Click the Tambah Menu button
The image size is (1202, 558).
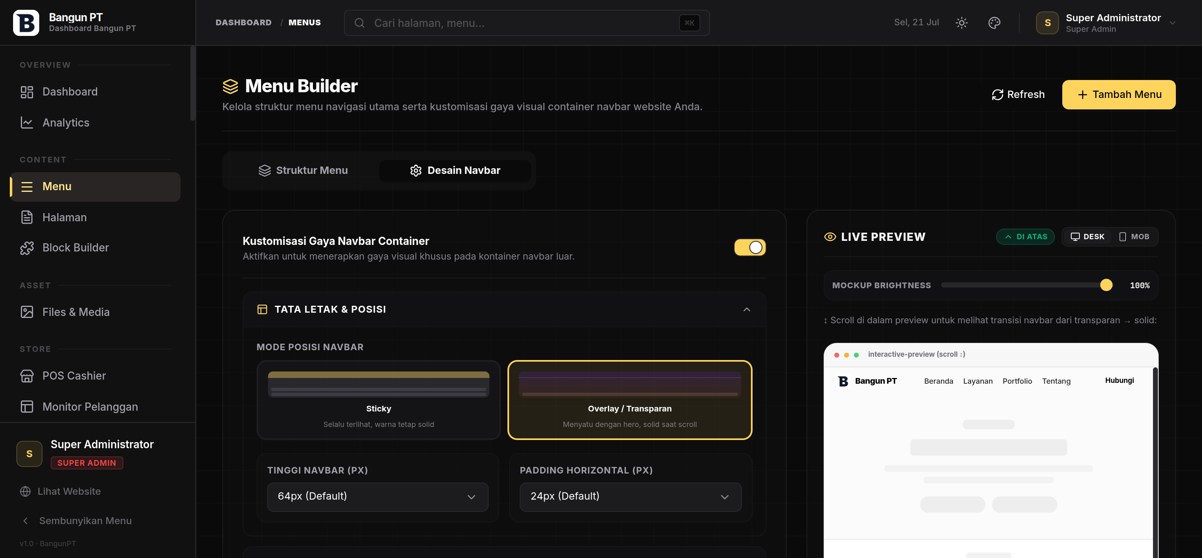click(1119, 95)
